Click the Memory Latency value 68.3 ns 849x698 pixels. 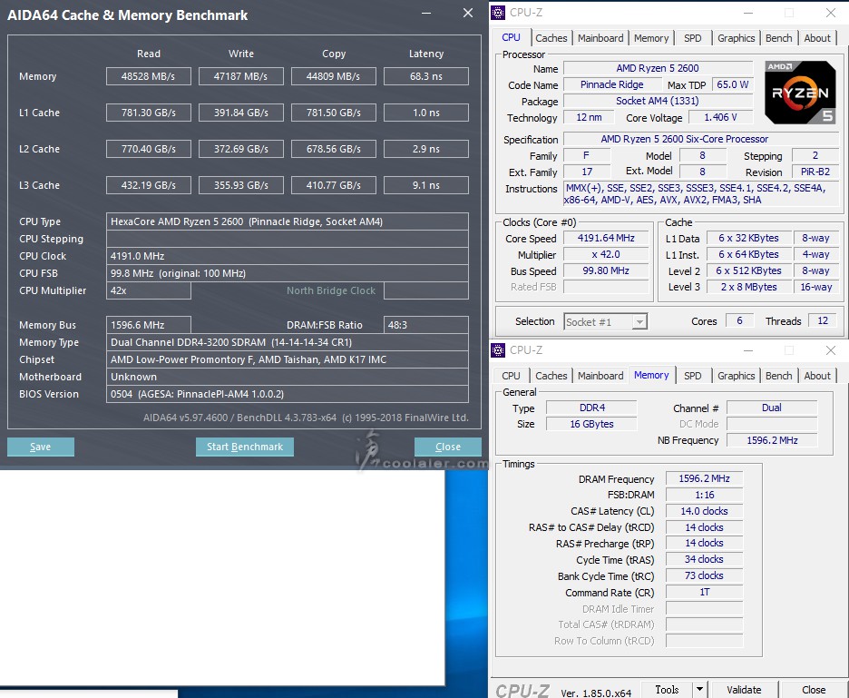coord(426,76)
